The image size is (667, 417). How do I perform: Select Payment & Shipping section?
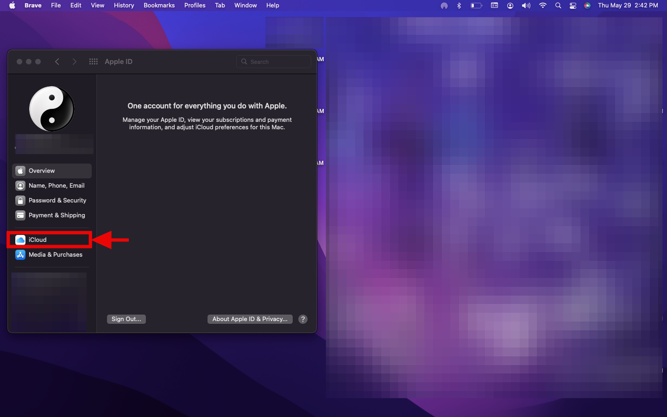click(57, 215)
